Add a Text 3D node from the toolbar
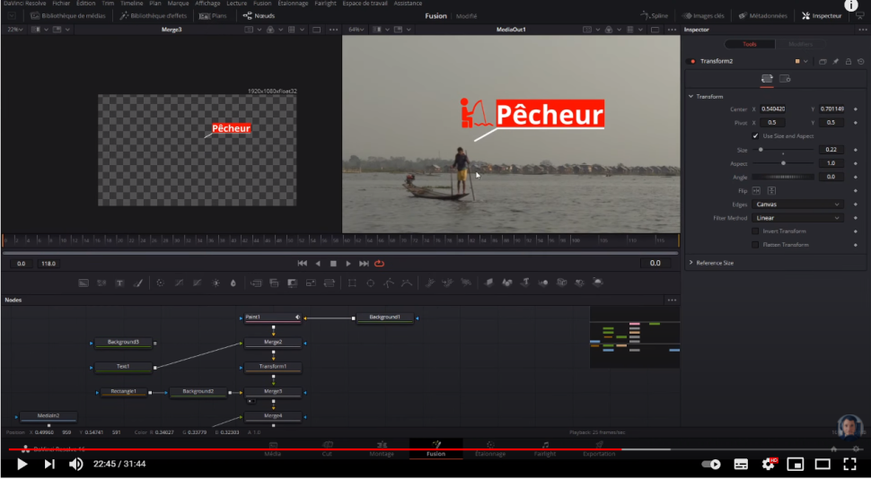Image resolution: width=871 pixels, height=479 pixels. 525,283
